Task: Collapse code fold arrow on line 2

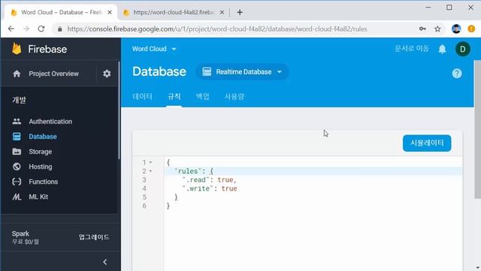Action: (x=150, y=171)
